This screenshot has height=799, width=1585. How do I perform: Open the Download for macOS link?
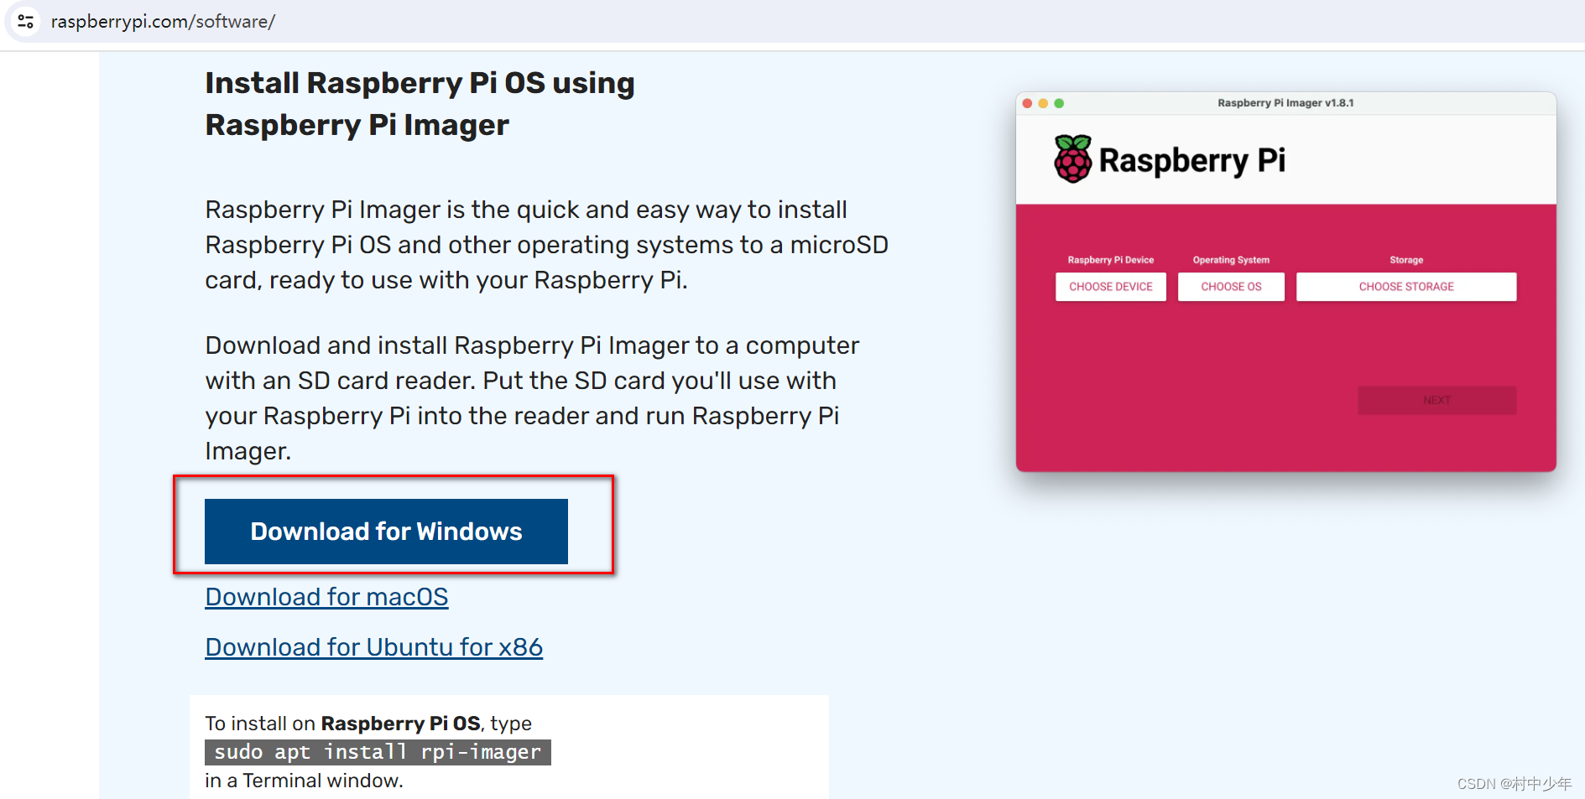(x=326, y=597)
